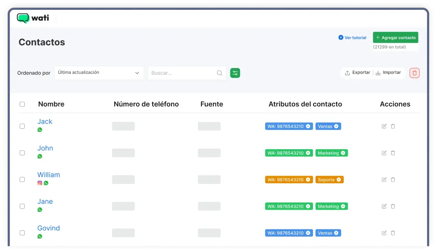Open WhatsApp icon under Jack's name
Image resolution: width=436 pixels, height=249 pixels.
click(40, 130)
